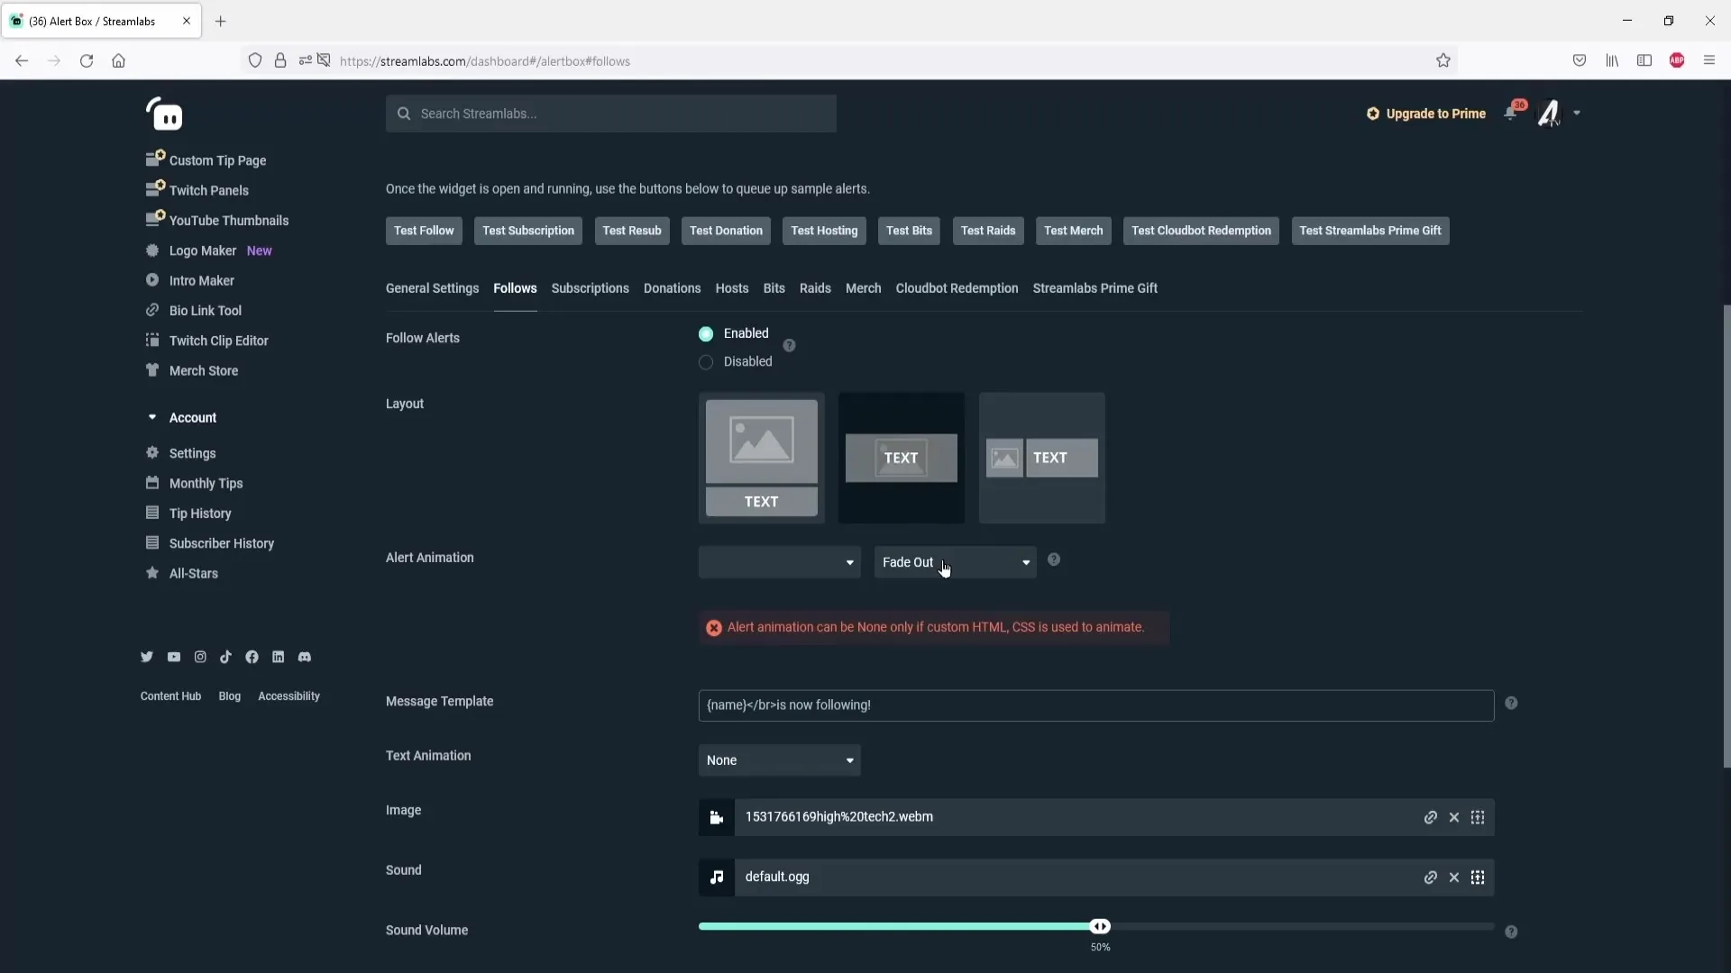The height and width of the screenshot is (973, 1731).
Task: Click Upgrade to Prime
Action: click(x=1426, y=114)
